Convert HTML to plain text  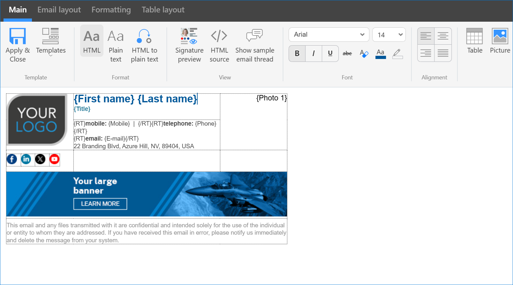pos(144,45)
